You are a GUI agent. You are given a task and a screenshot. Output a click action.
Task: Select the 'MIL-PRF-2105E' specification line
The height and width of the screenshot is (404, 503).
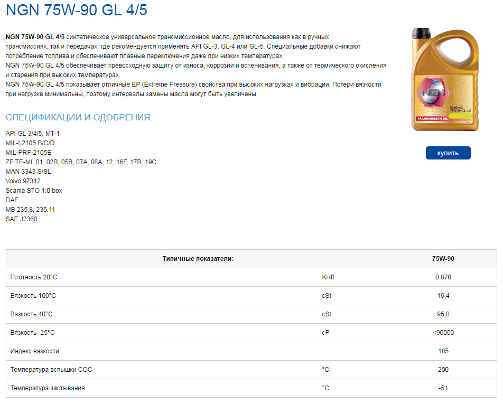[x=28, y=152]
